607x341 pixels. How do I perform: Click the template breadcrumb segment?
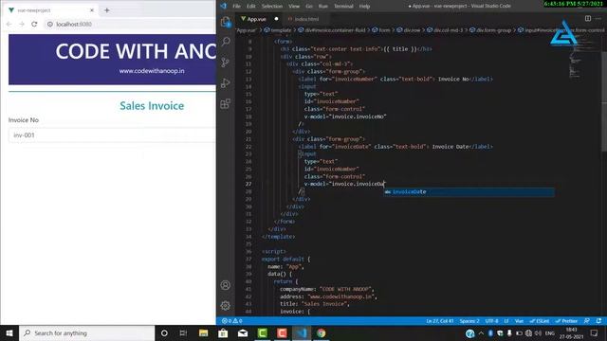278,30
